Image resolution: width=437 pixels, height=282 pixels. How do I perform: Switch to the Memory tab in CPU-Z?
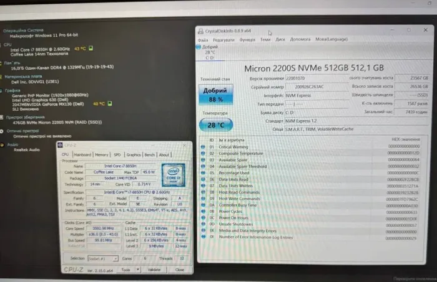[x=101, y=155]
